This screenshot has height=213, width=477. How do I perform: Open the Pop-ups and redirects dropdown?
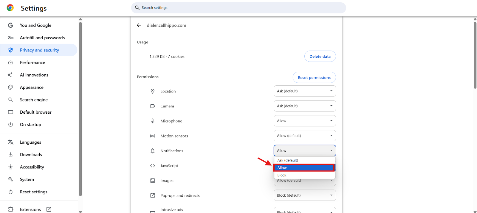(305, 195)
